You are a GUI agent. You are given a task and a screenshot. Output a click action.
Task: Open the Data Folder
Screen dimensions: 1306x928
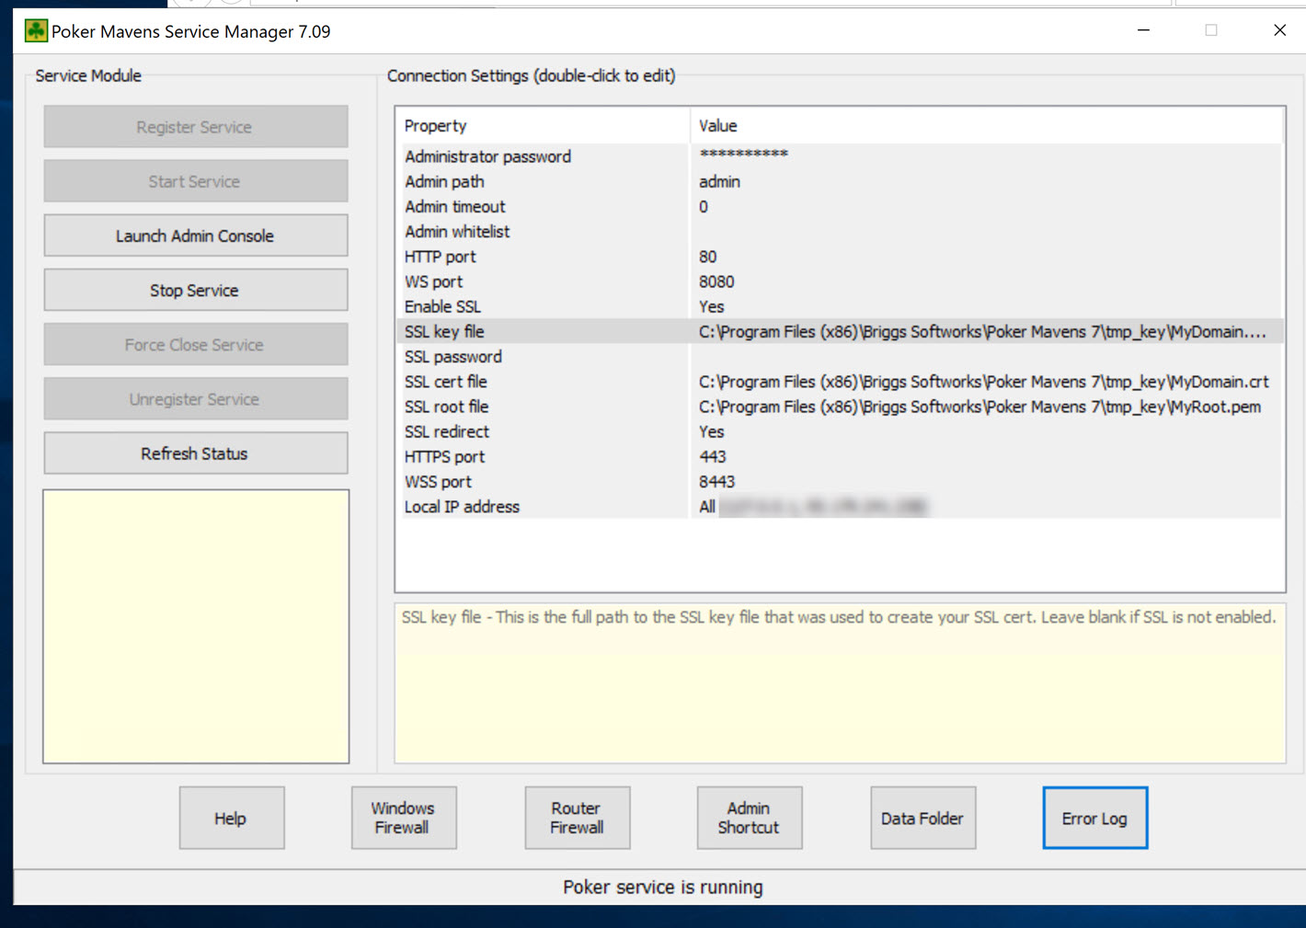[922, 818]
